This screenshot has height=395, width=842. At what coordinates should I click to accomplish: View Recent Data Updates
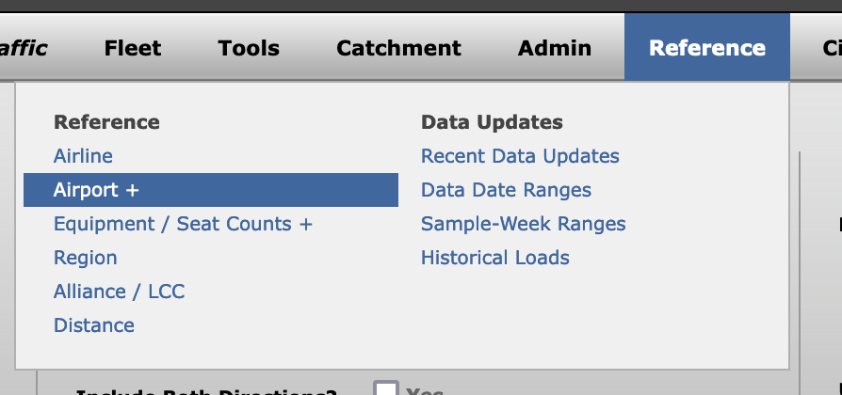click(x=520, y=156)
